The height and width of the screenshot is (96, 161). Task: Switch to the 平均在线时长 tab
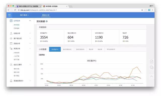tap(111, 49)
